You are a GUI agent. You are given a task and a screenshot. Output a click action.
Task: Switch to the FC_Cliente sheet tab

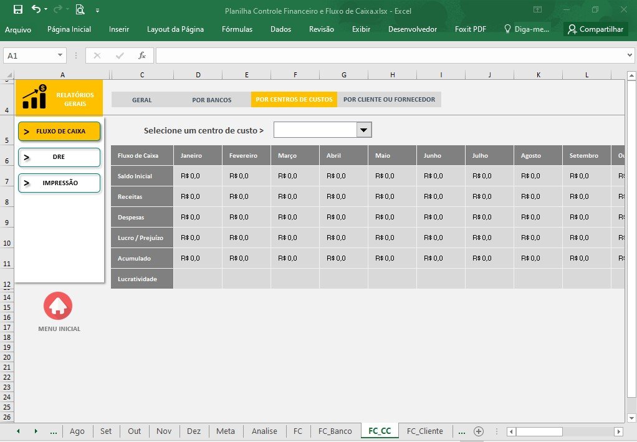(x=425, y=431)
